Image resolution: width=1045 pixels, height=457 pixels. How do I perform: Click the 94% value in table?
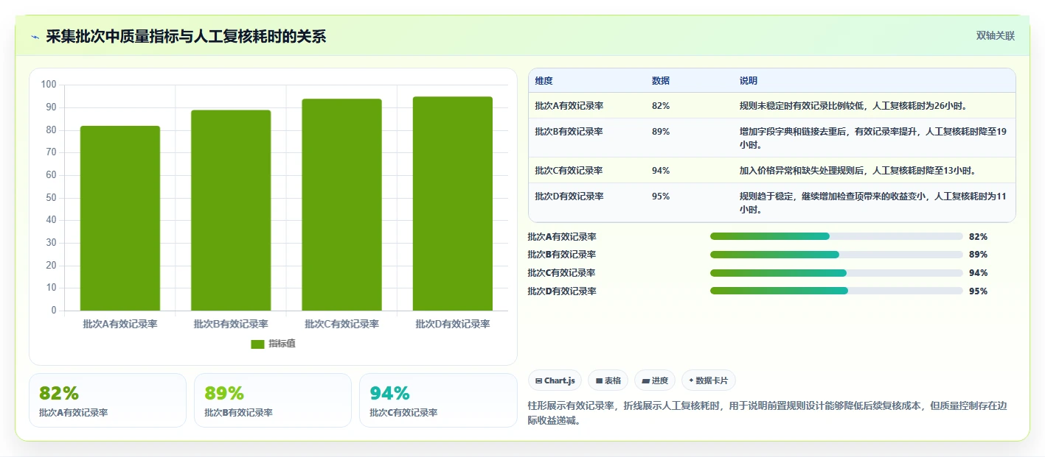661,171
